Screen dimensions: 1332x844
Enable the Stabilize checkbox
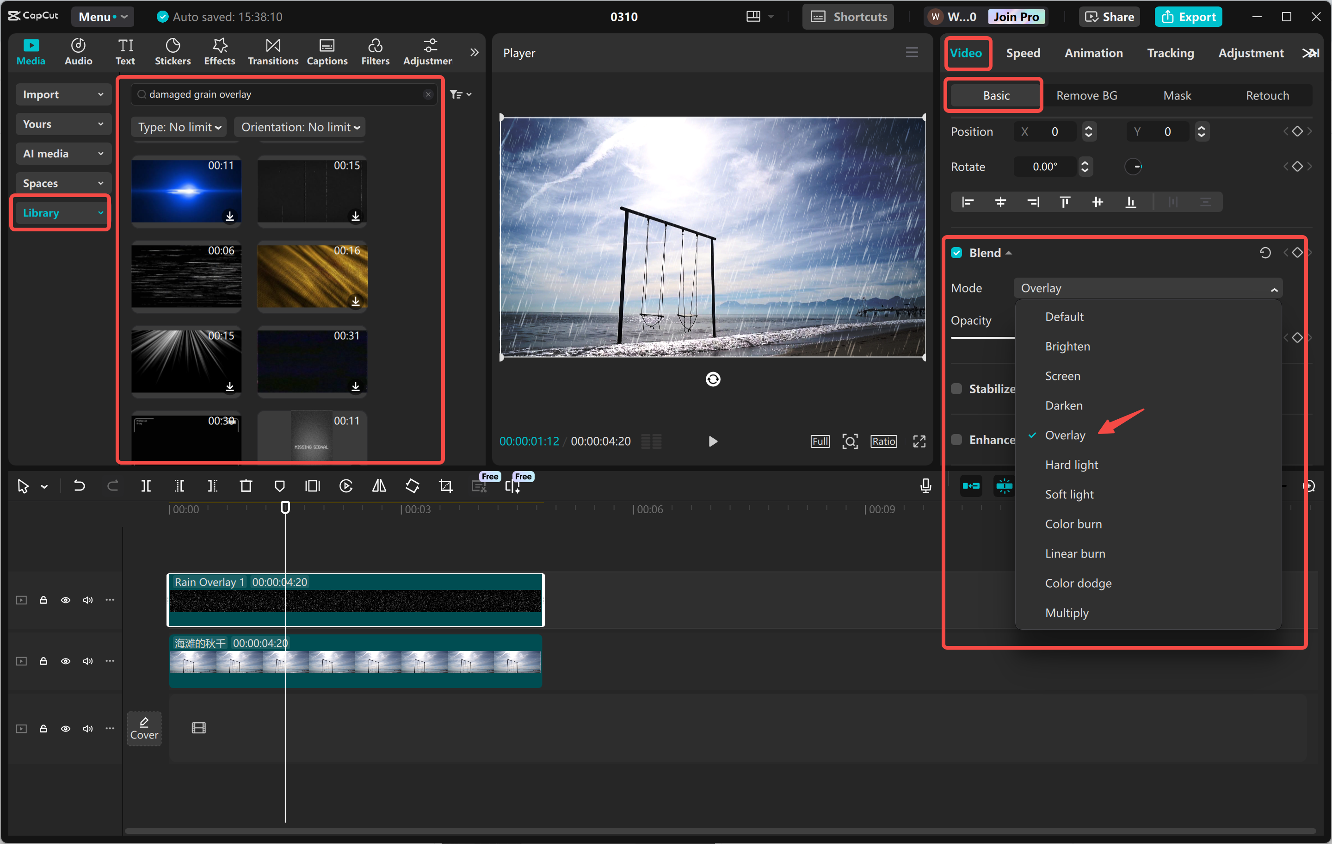(x=956, y=389)
